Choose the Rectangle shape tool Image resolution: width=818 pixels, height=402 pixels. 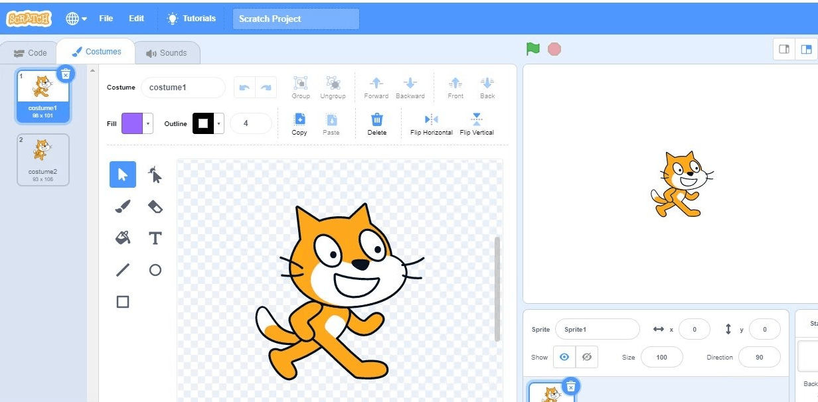(123, 302)
